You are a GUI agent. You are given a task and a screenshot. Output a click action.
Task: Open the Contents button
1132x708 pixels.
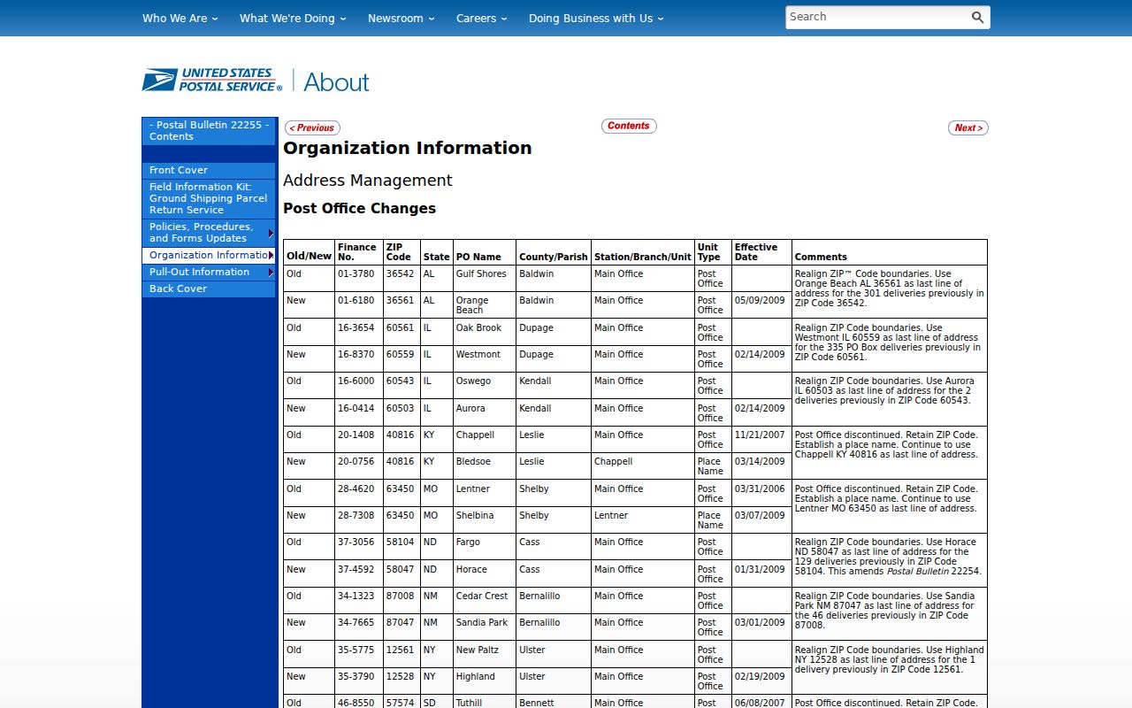tap(629, 126)
